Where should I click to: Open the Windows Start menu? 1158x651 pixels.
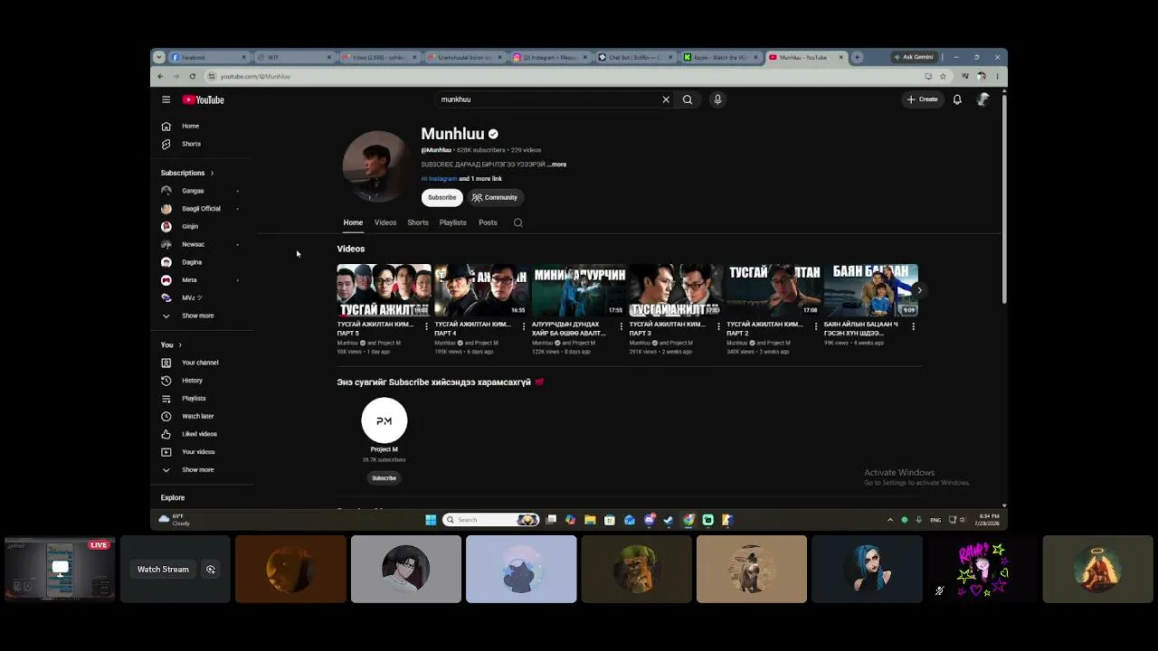click(431, 520)
